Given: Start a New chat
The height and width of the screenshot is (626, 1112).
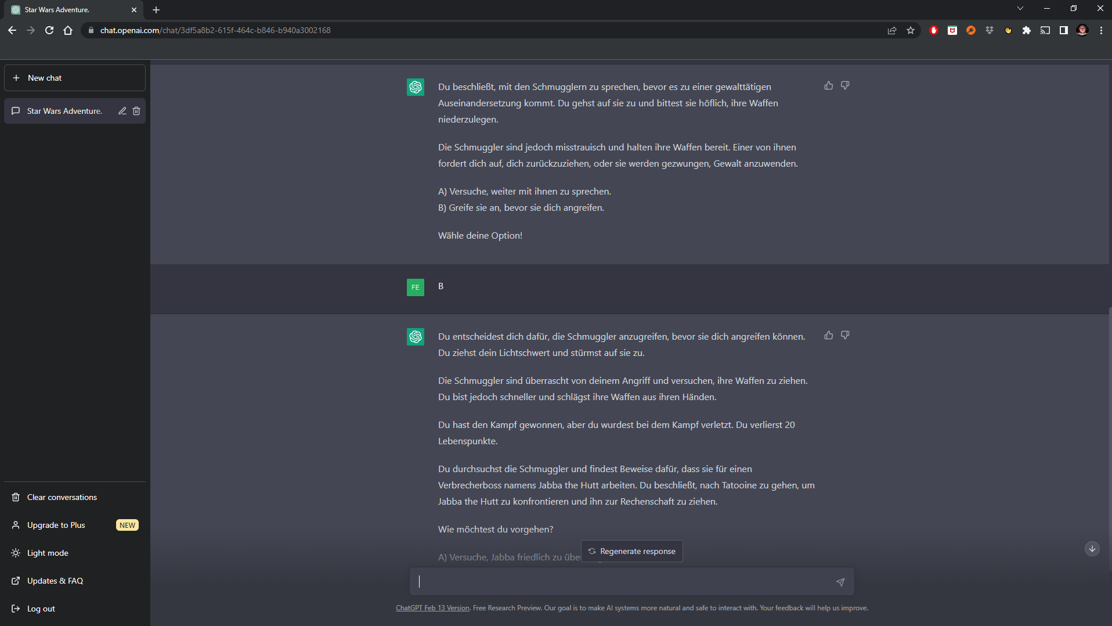Looking at the screenshot, I should [x=74, y=78].
